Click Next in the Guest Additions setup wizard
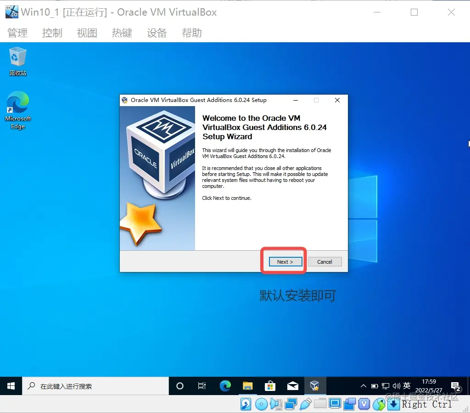The image size is (470, 413). click(285, 261)
